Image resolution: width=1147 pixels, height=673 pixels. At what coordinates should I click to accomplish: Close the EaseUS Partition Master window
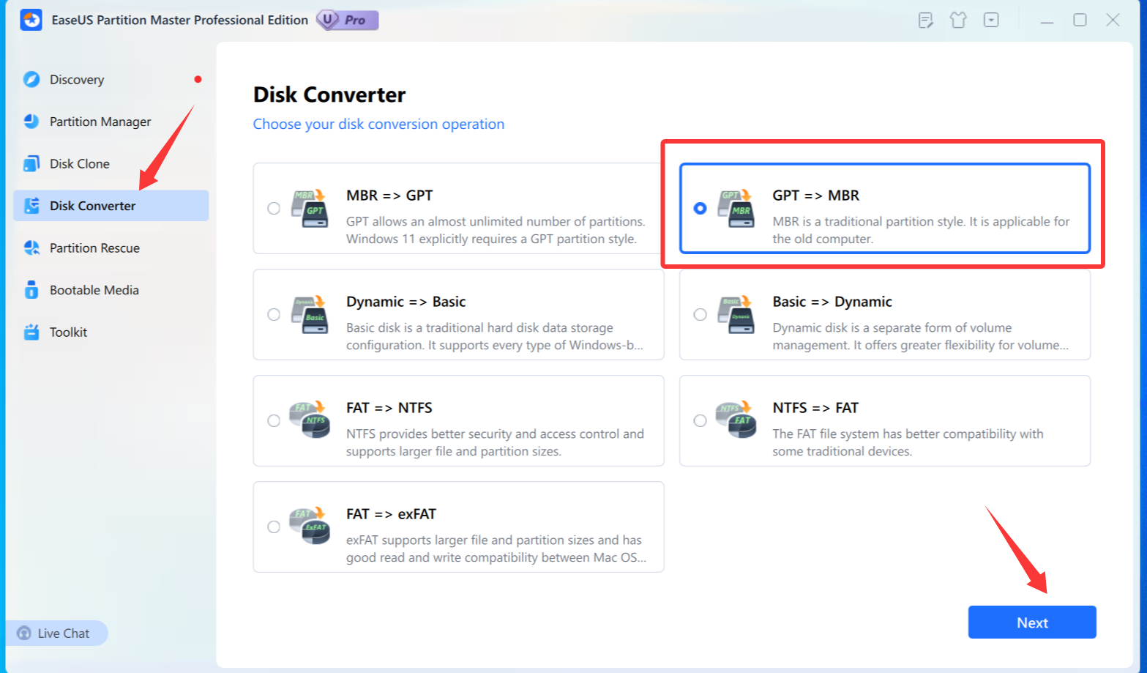[x=1113, y=20]
